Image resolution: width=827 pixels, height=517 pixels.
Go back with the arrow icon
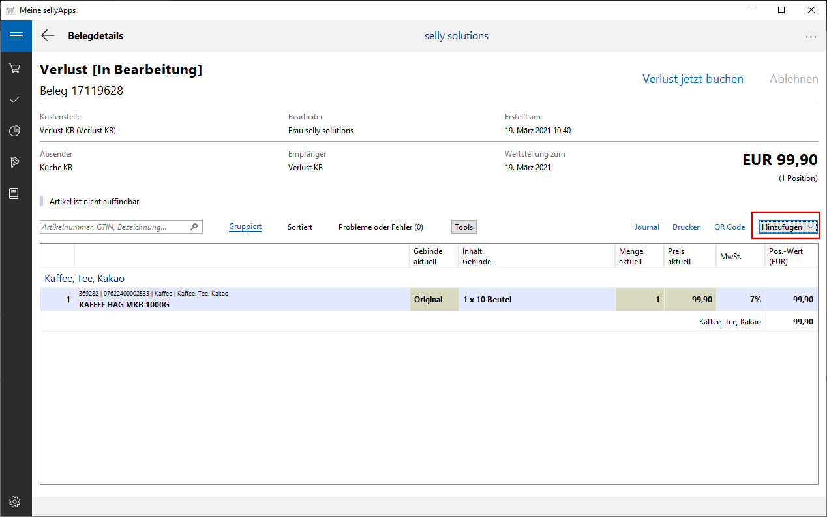(x=48, y=36)
